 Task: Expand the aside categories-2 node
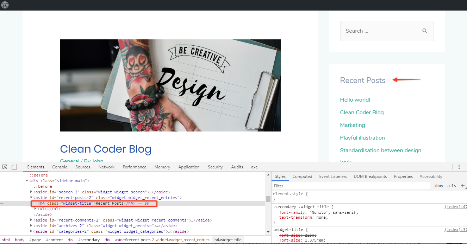click(x=31, y=231)
